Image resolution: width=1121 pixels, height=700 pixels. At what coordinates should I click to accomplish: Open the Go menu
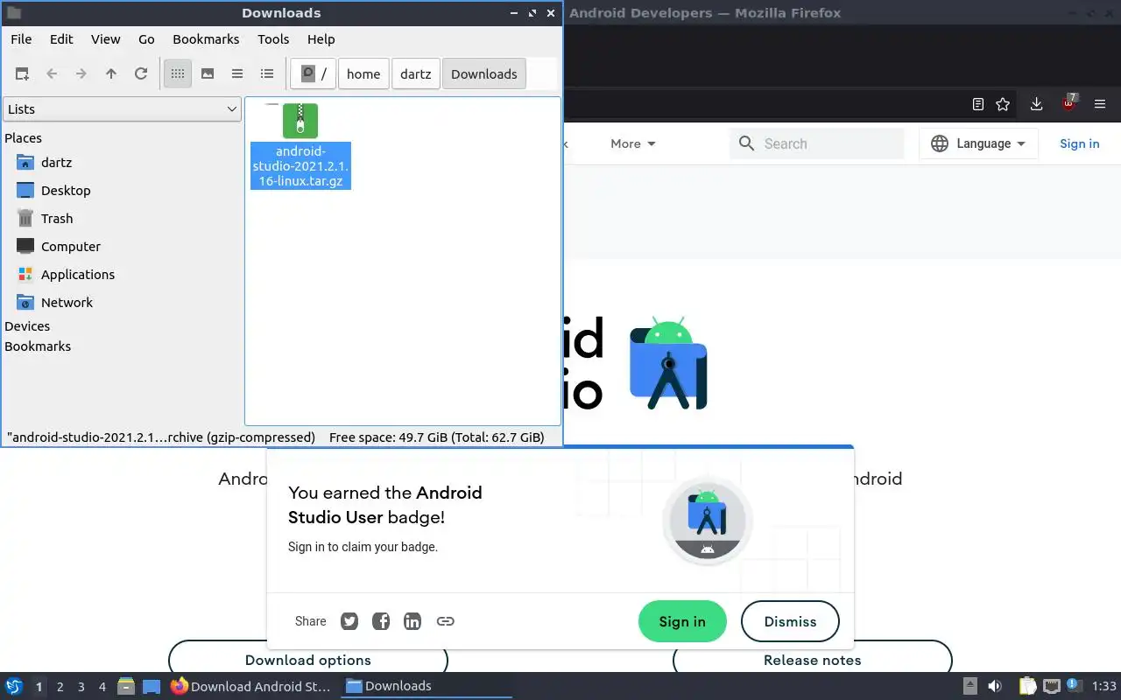(x=146, y=39)
